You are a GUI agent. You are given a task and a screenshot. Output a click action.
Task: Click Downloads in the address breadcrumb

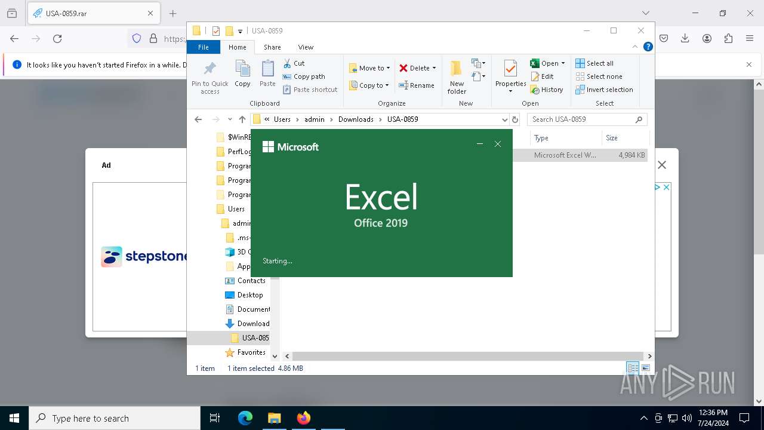(x=356, y=119)
